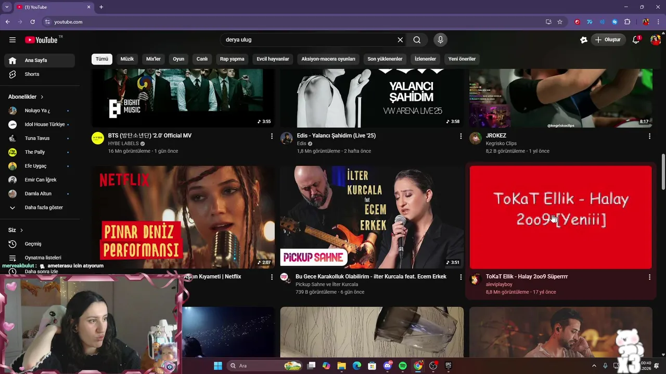Clear the search box with the X

click(400, 40)
